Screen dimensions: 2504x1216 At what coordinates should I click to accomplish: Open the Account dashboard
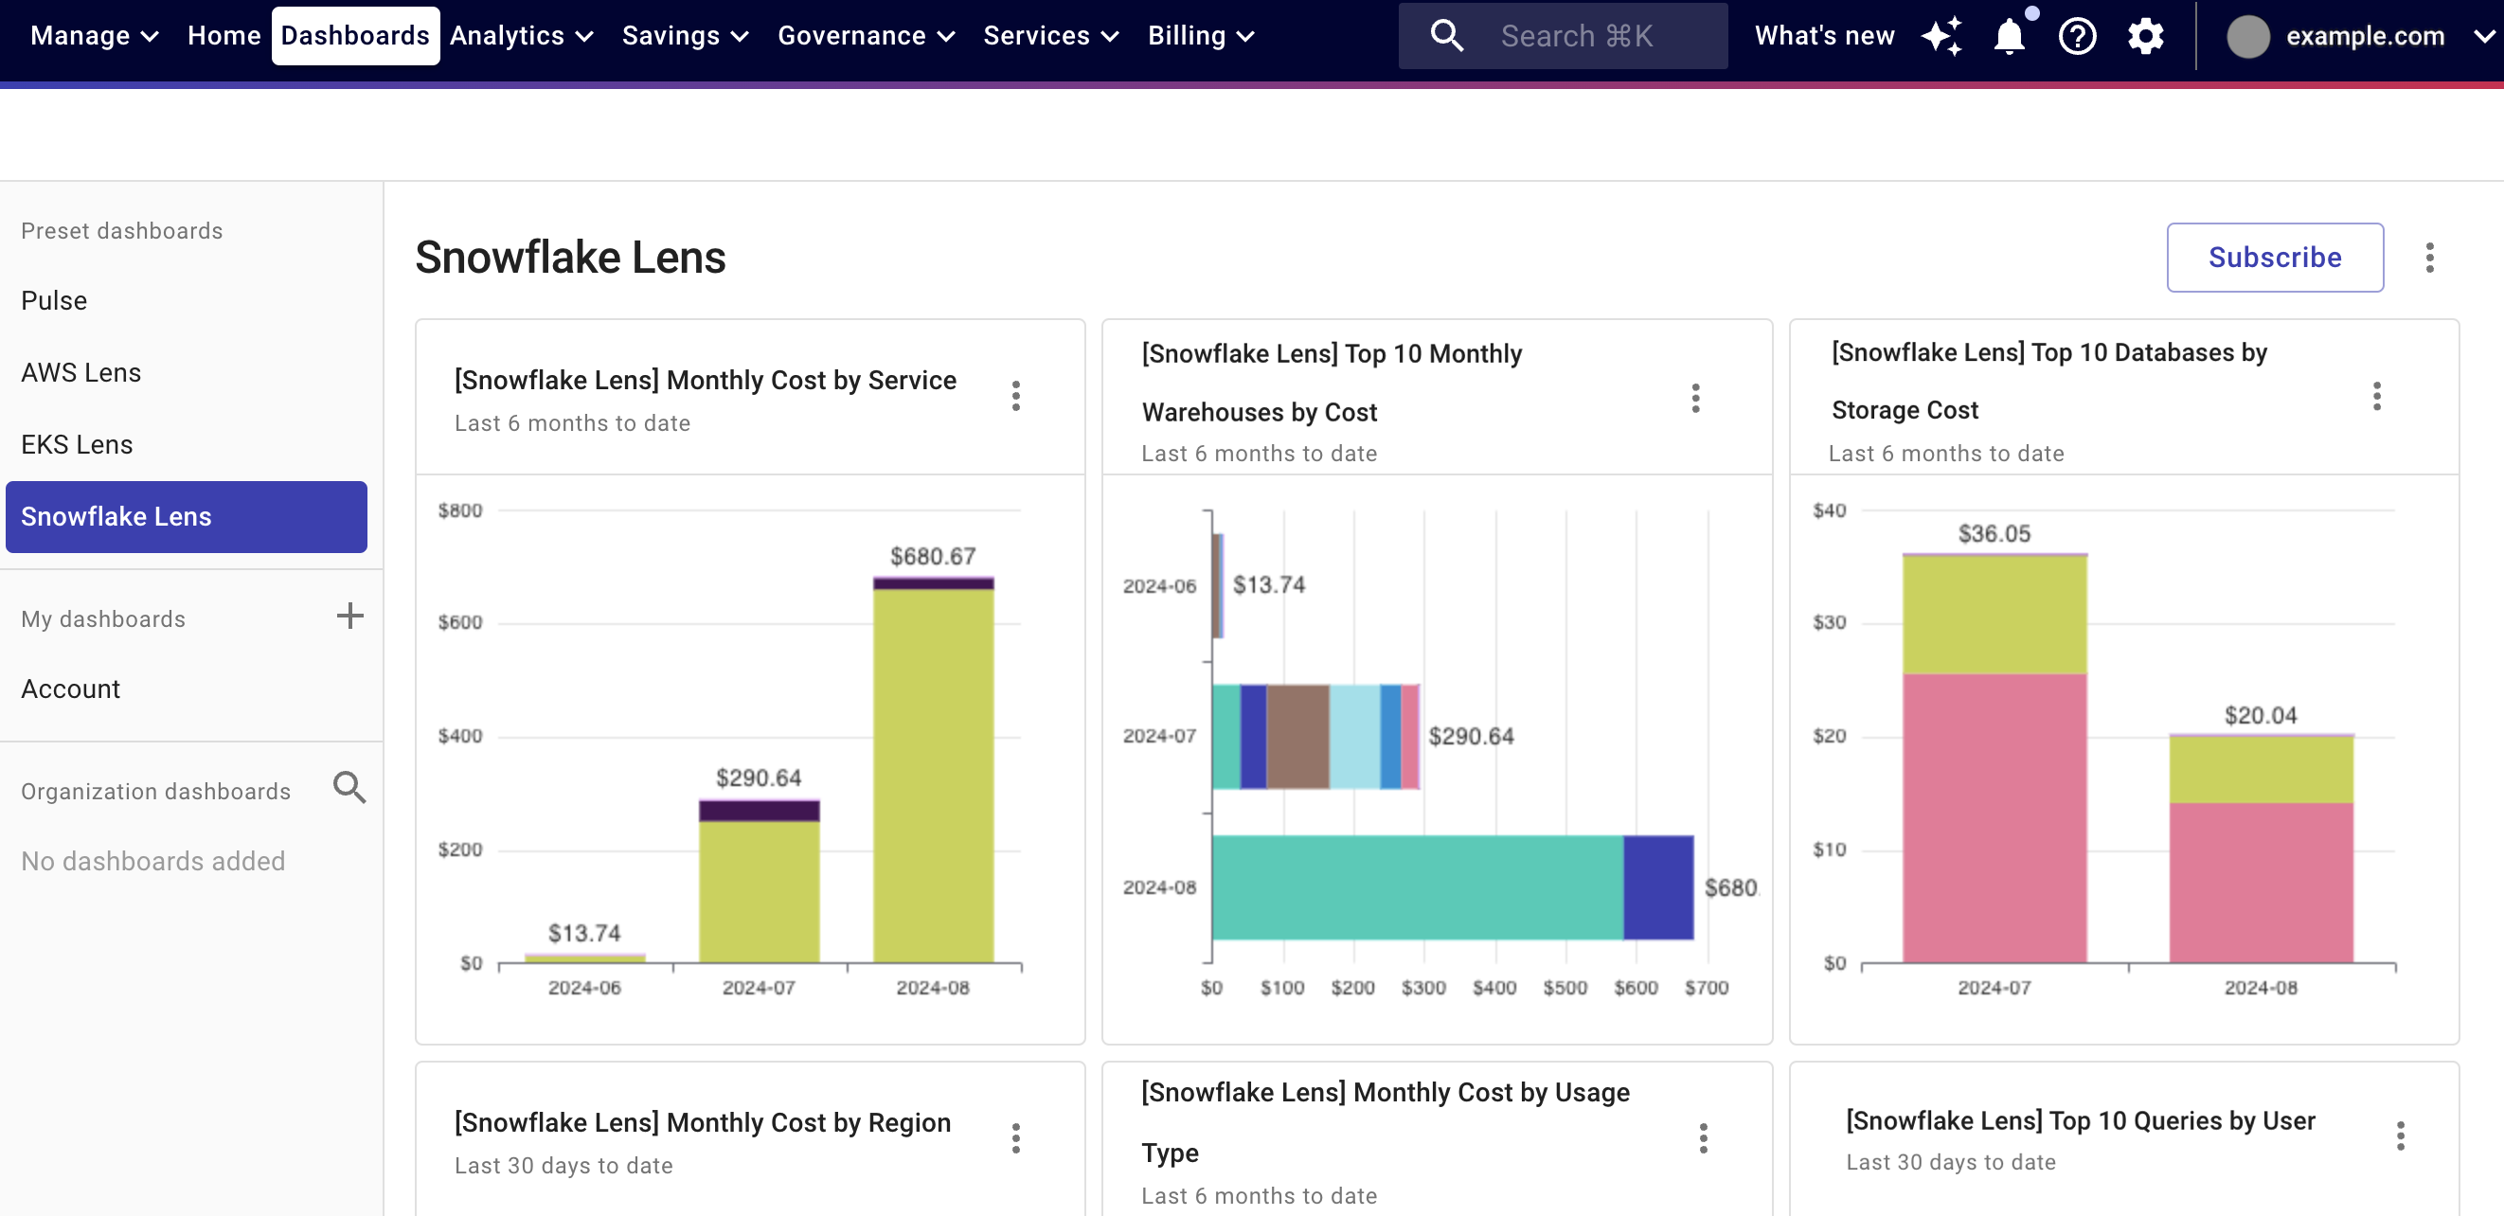coord(70,688)
